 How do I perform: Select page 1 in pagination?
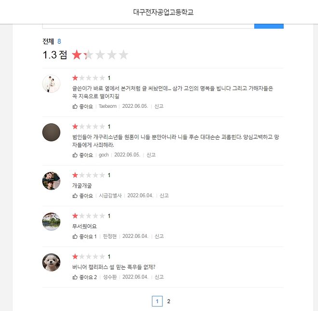click(x=157, y=301)
